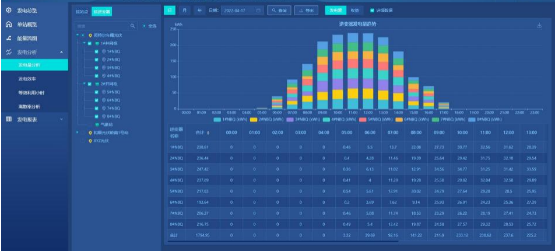Select the 发电效率 menu item

tap(28, 79)
